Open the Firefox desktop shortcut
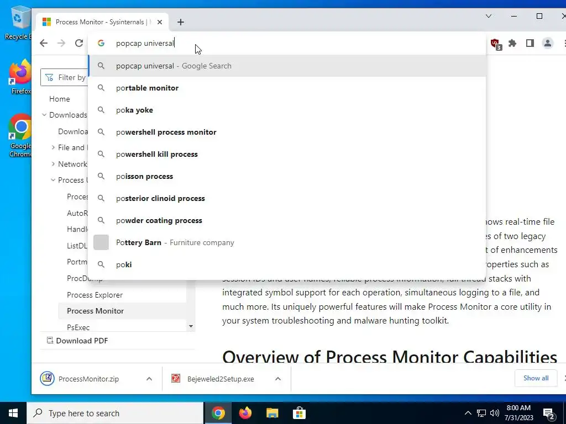 [20, 77]
